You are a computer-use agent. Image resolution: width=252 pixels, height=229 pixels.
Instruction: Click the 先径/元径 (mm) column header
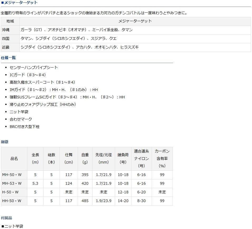click(x=103, y=159)
